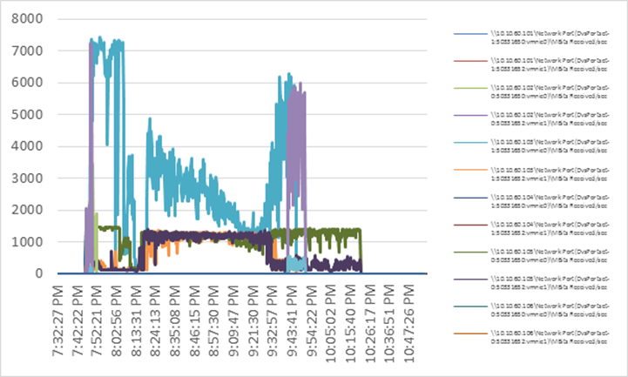
Task: Click the 8:24:13 PM time label
Action: pos(155,320)
